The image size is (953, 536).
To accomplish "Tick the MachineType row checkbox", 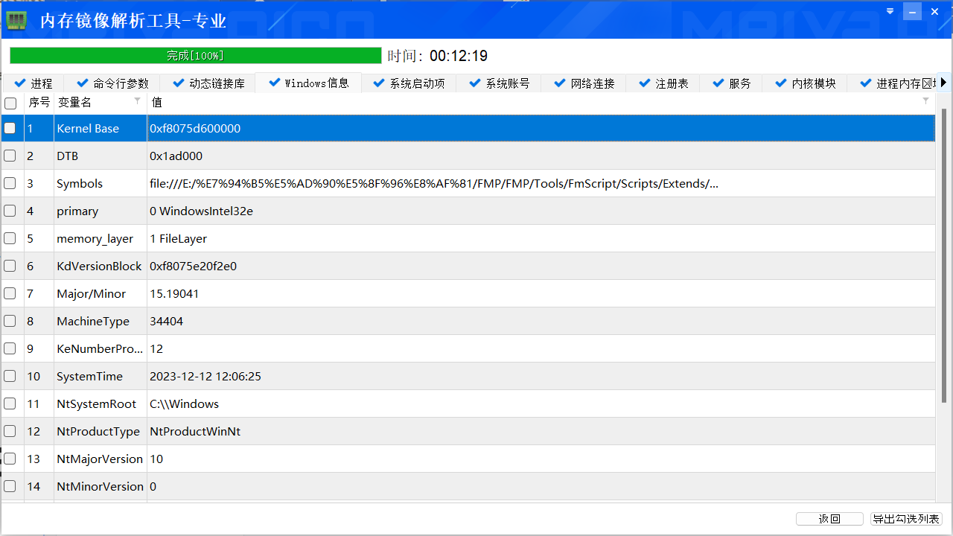I will [10, 321].
